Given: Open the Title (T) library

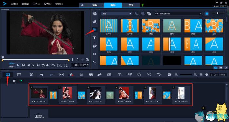Looking at the screenshot, I should [x=95, y=38].
